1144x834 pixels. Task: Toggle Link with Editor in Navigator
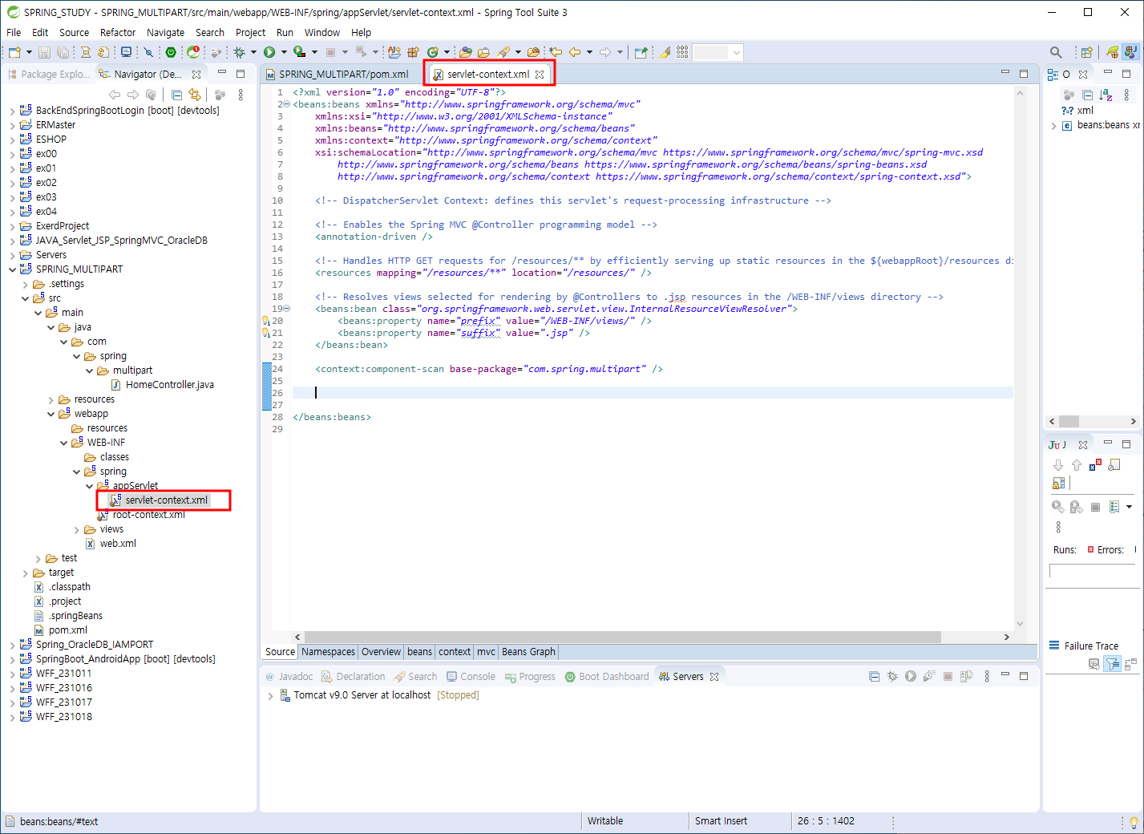(x=194, y=95)
